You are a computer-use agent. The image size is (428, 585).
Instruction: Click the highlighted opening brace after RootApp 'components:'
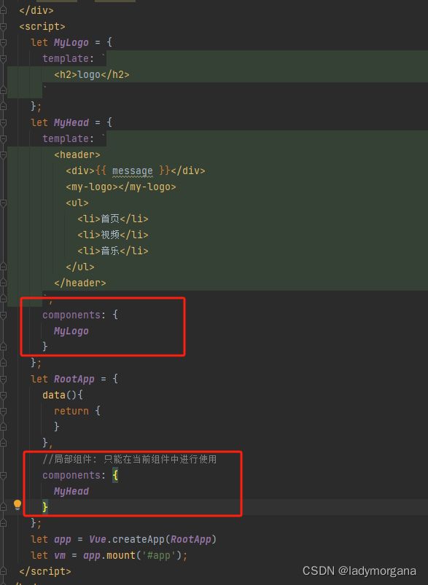115,475
